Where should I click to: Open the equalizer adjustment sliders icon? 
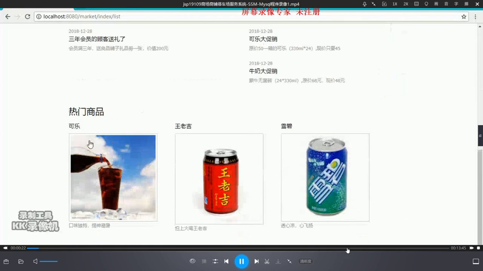pyautogui.click(x=215, y=261)
